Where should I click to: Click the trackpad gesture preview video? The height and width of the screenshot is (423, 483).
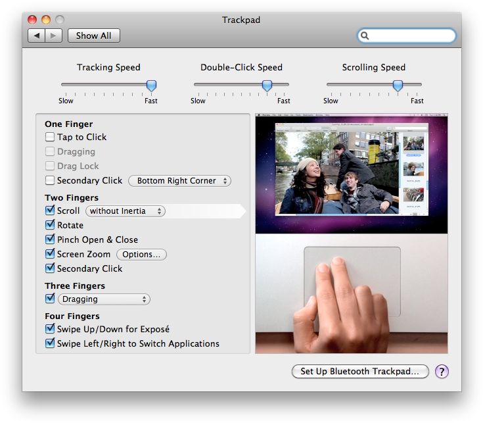[352, 234]
